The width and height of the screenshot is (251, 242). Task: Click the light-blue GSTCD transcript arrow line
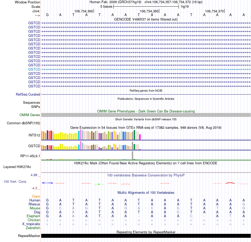pyautogui.click(x=146, y=70)
